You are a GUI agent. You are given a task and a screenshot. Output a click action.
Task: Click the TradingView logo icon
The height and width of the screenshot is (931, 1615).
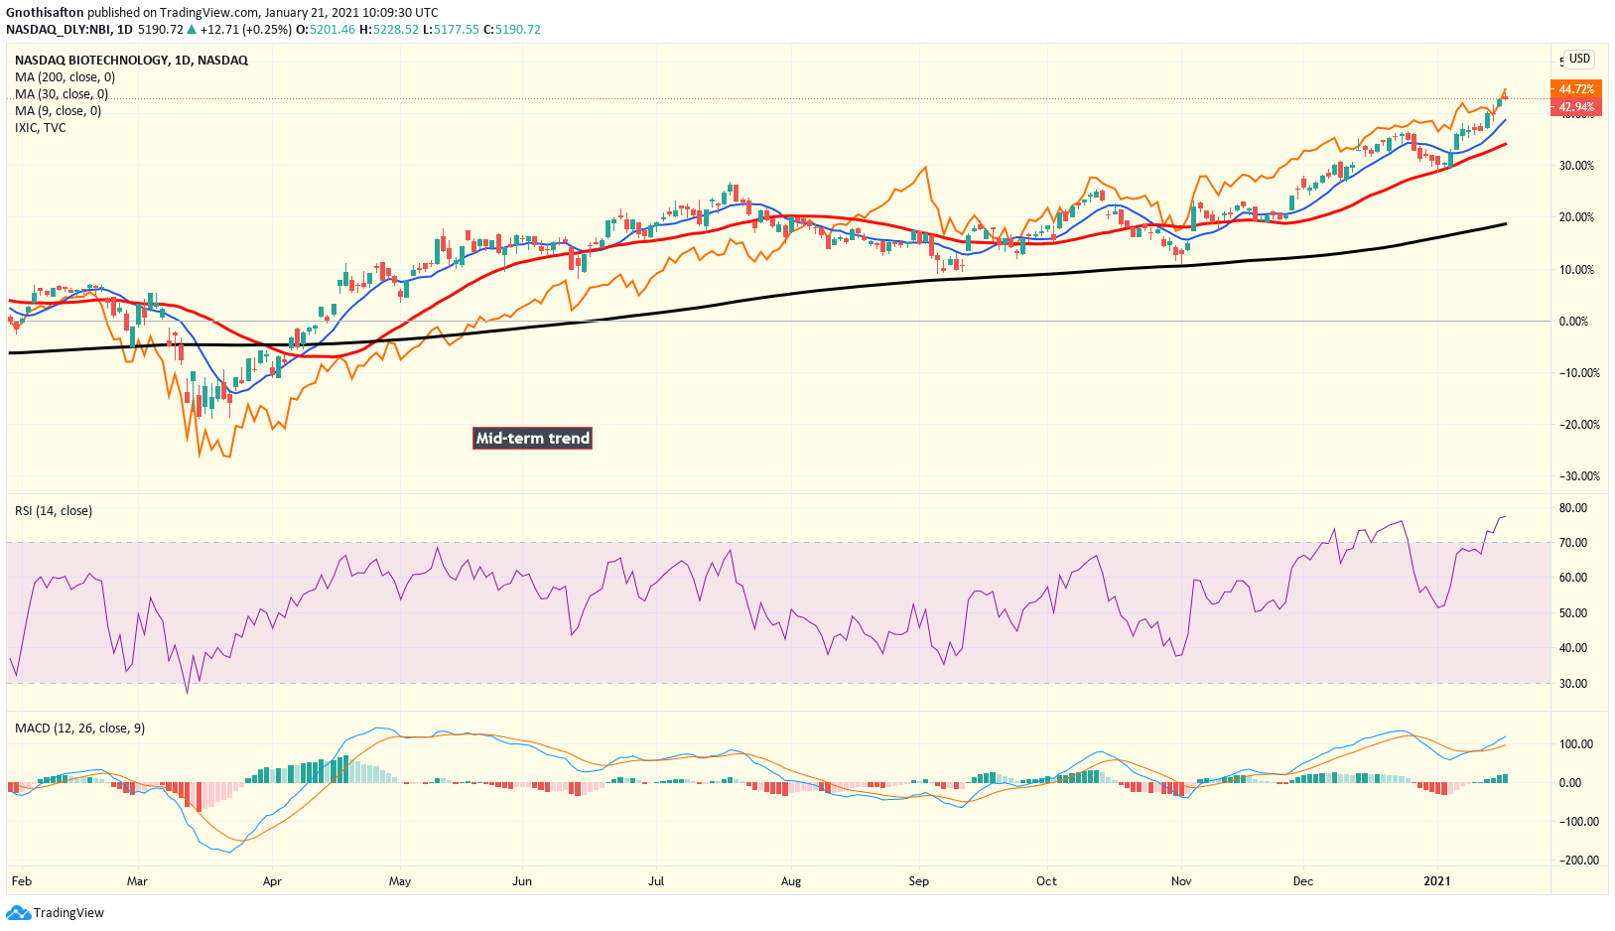(x=19, y=912)
